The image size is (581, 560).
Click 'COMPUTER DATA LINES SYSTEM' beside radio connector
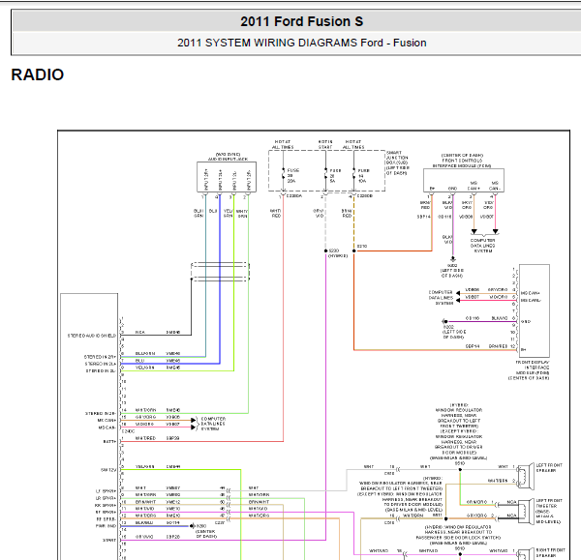pos(213,424)
